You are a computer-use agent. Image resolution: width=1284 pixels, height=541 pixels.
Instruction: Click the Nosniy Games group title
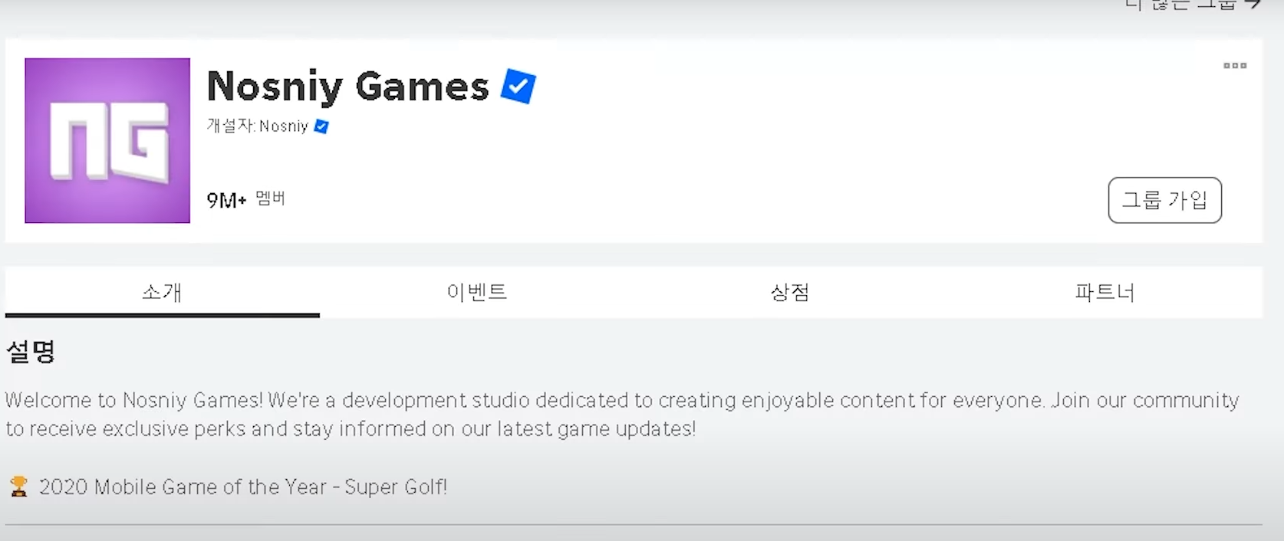tap(347, 87)
